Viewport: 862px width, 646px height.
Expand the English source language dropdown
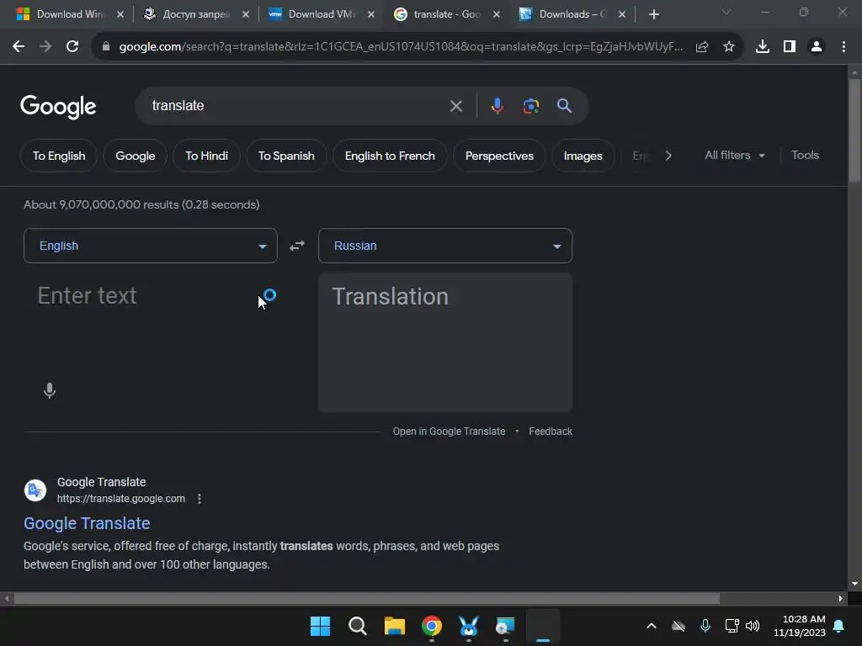pos(151,246)
